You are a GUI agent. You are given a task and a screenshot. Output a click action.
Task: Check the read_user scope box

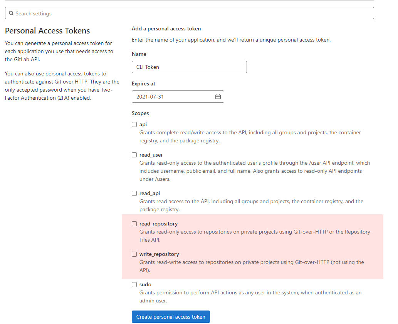[134, 155]
